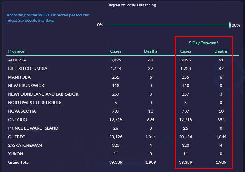Select the NORTHWEST TERRITORIES label
Viewport: 245px width, 172px height.
pyautogui.click(x=35, y=103)
